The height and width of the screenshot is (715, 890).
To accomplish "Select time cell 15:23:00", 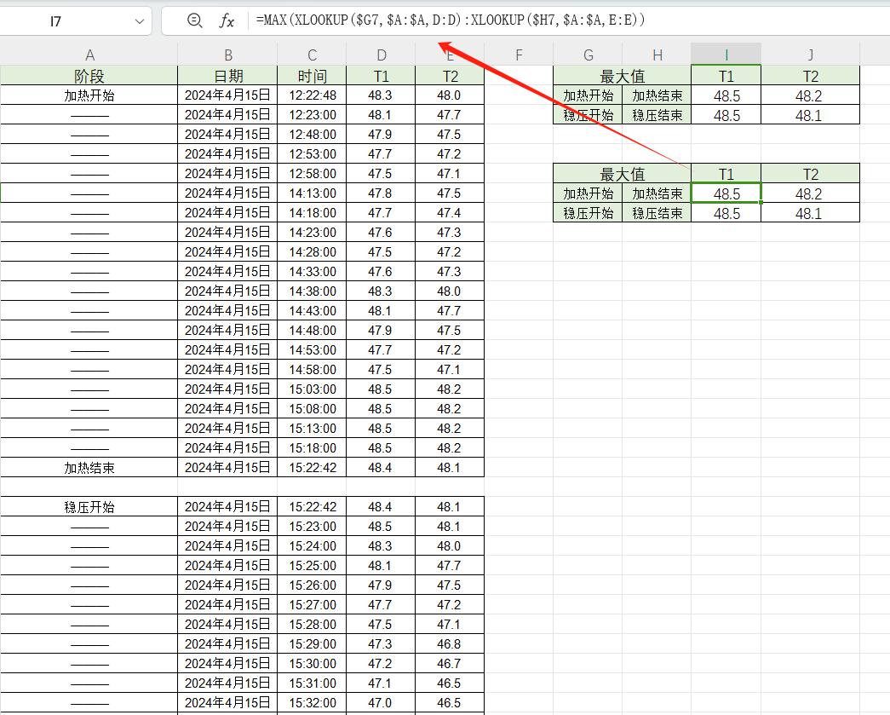I will pos(313,527).
